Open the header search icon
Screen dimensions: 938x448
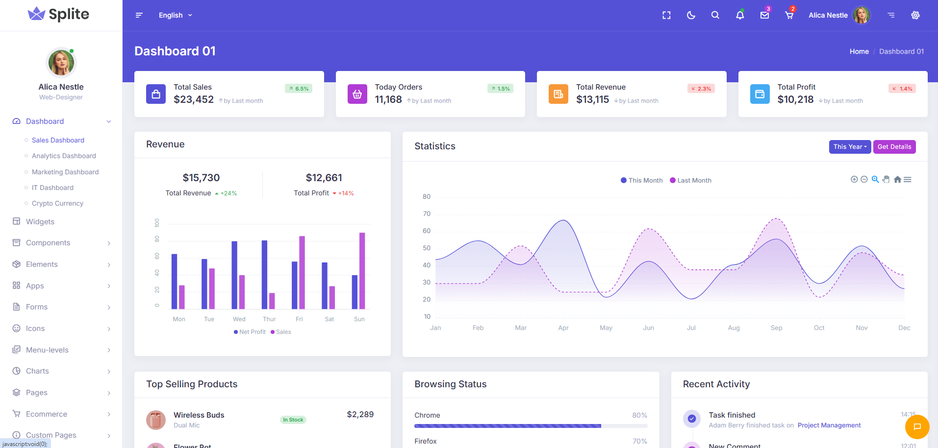(715, 15)
